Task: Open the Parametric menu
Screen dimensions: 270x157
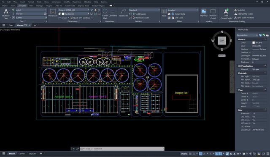Action: click(77, 2)
